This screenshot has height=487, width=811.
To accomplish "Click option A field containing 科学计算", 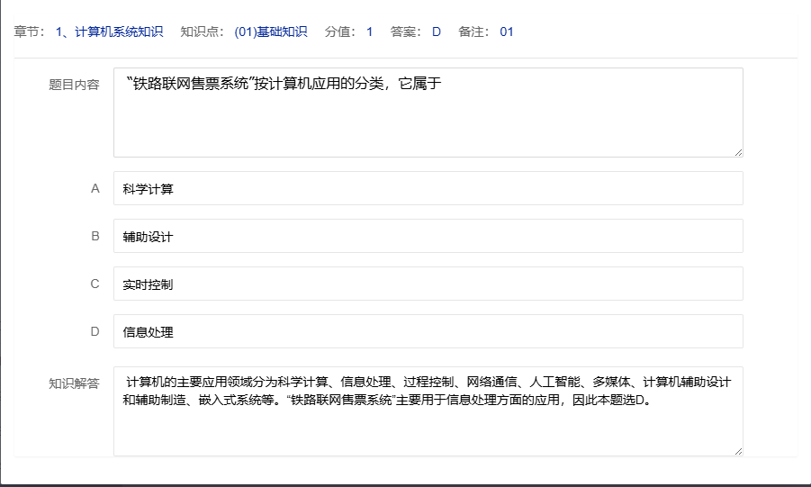I will pos(428,189).
